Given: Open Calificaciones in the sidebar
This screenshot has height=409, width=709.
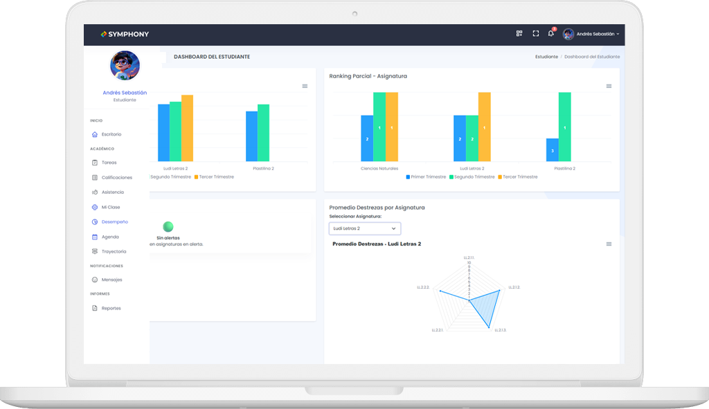Looking at the screenshot, I should (116, 178).
